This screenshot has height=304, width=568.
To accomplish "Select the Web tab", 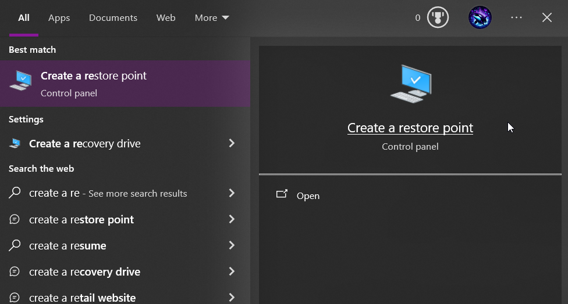I will pos(166,17).
